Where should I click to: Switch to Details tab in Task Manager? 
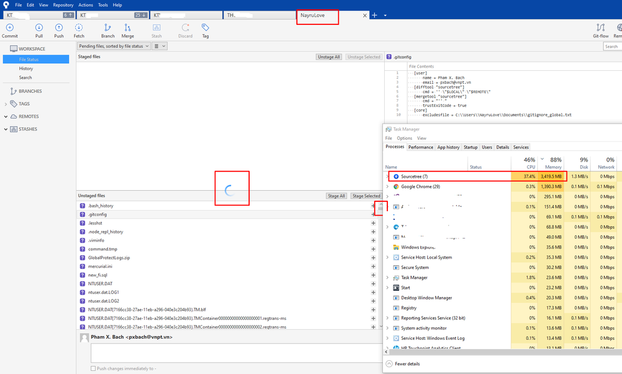pyautogui.click(x=502, y=147)
